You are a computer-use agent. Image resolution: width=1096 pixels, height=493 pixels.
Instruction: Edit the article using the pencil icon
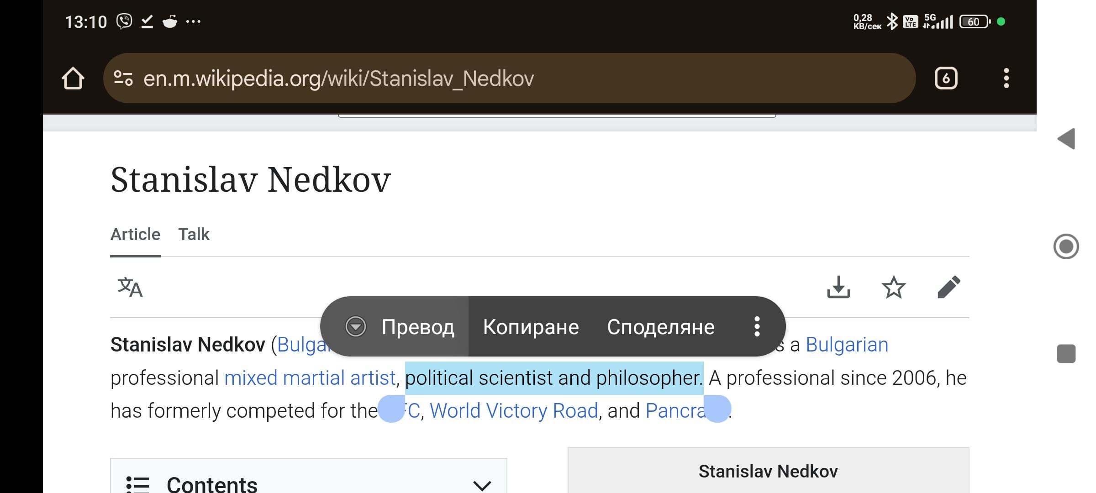pos(948,287)
